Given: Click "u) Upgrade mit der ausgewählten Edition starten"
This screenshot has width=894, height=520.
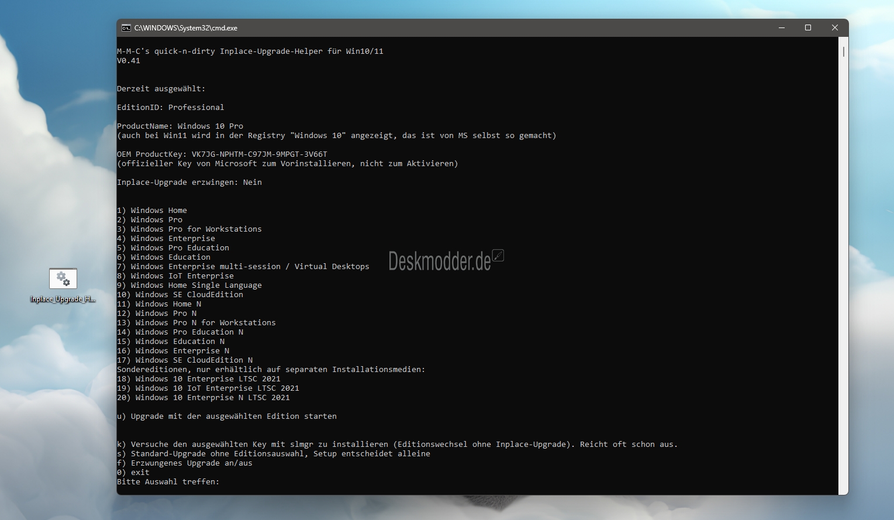Looking at the screenshot, I should click(x=227, y=416).
